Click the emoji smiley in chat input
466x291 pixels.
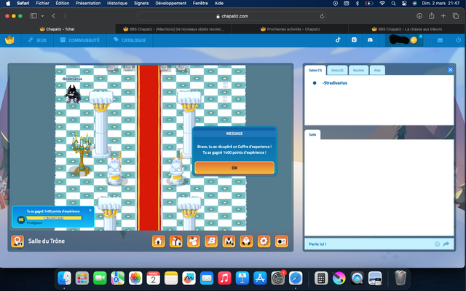(437, 244)
